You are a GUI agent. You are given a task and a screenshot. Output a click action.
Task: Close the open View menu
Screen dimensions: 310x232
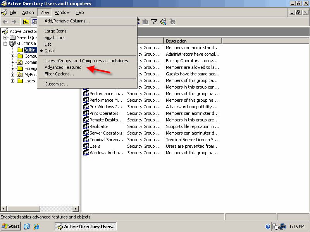[x=45, y=13]
